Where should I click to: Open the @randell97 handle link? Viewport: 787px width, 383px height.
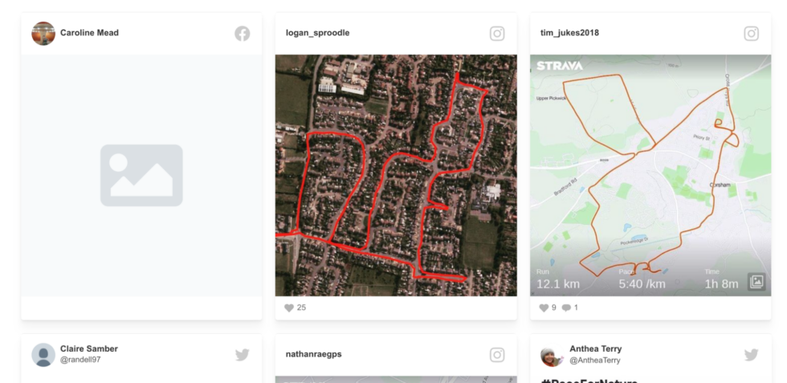80,360
